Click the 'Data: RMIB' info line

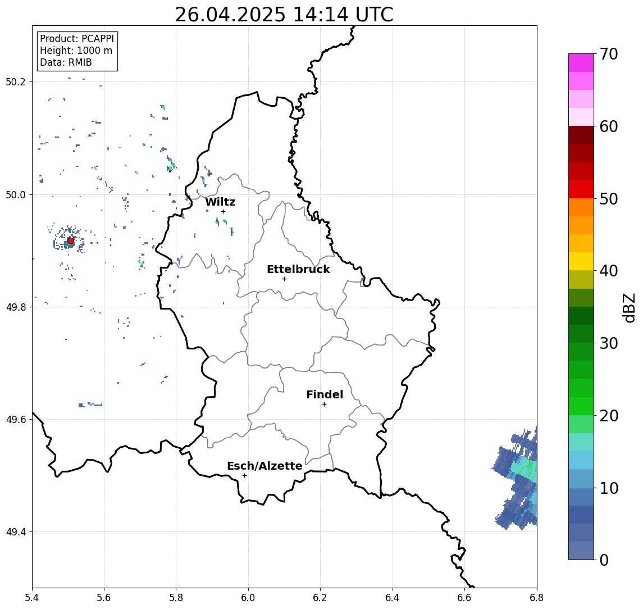(66, 62)
